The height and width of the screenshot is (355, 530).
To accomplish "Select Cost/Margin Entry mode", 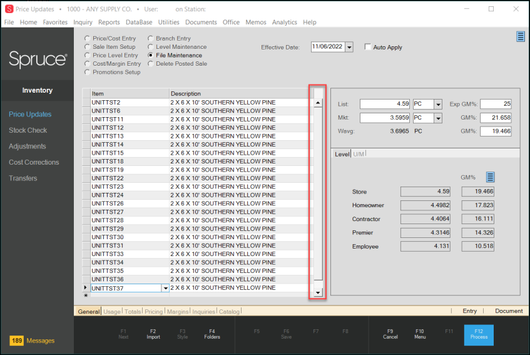I will (x=87, y=64).
